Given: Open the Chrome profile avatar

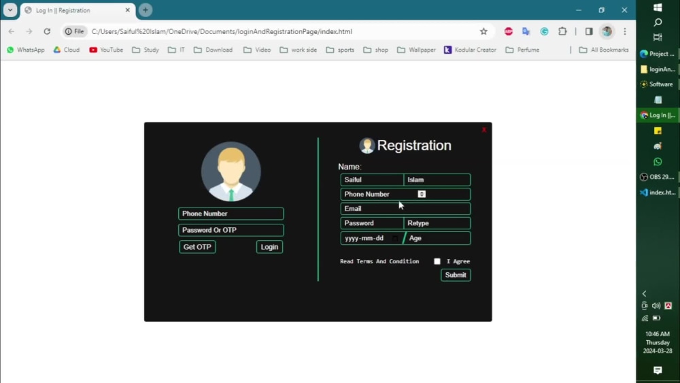Looking at the screenshot, I should 607,31.
